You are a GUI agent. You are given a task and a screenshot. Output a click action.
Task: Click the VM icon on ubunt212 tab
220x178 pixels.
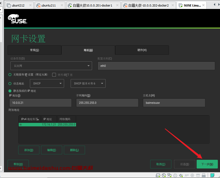point(9,5)
